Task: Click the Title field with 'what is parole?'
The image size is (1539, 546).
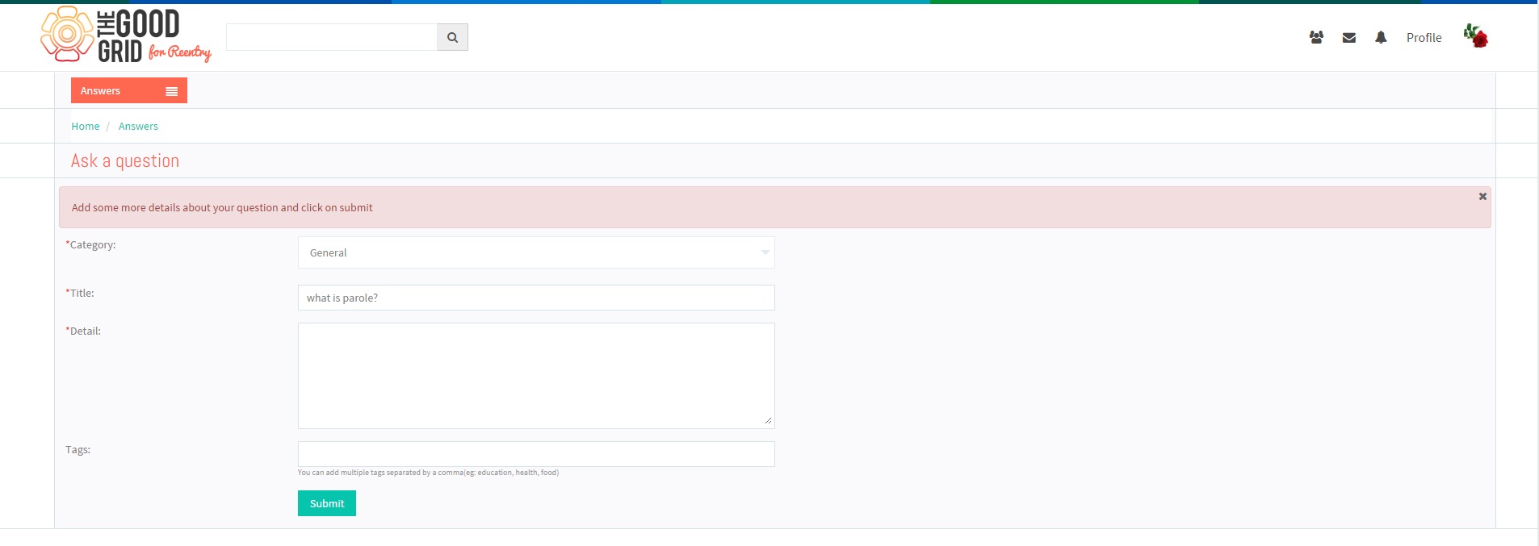Action: [536, 298]
